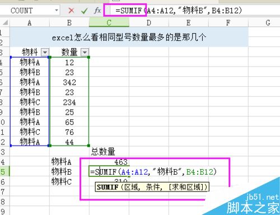
Task: Select the 物料A cell beside 44
Action: (30, 142)
